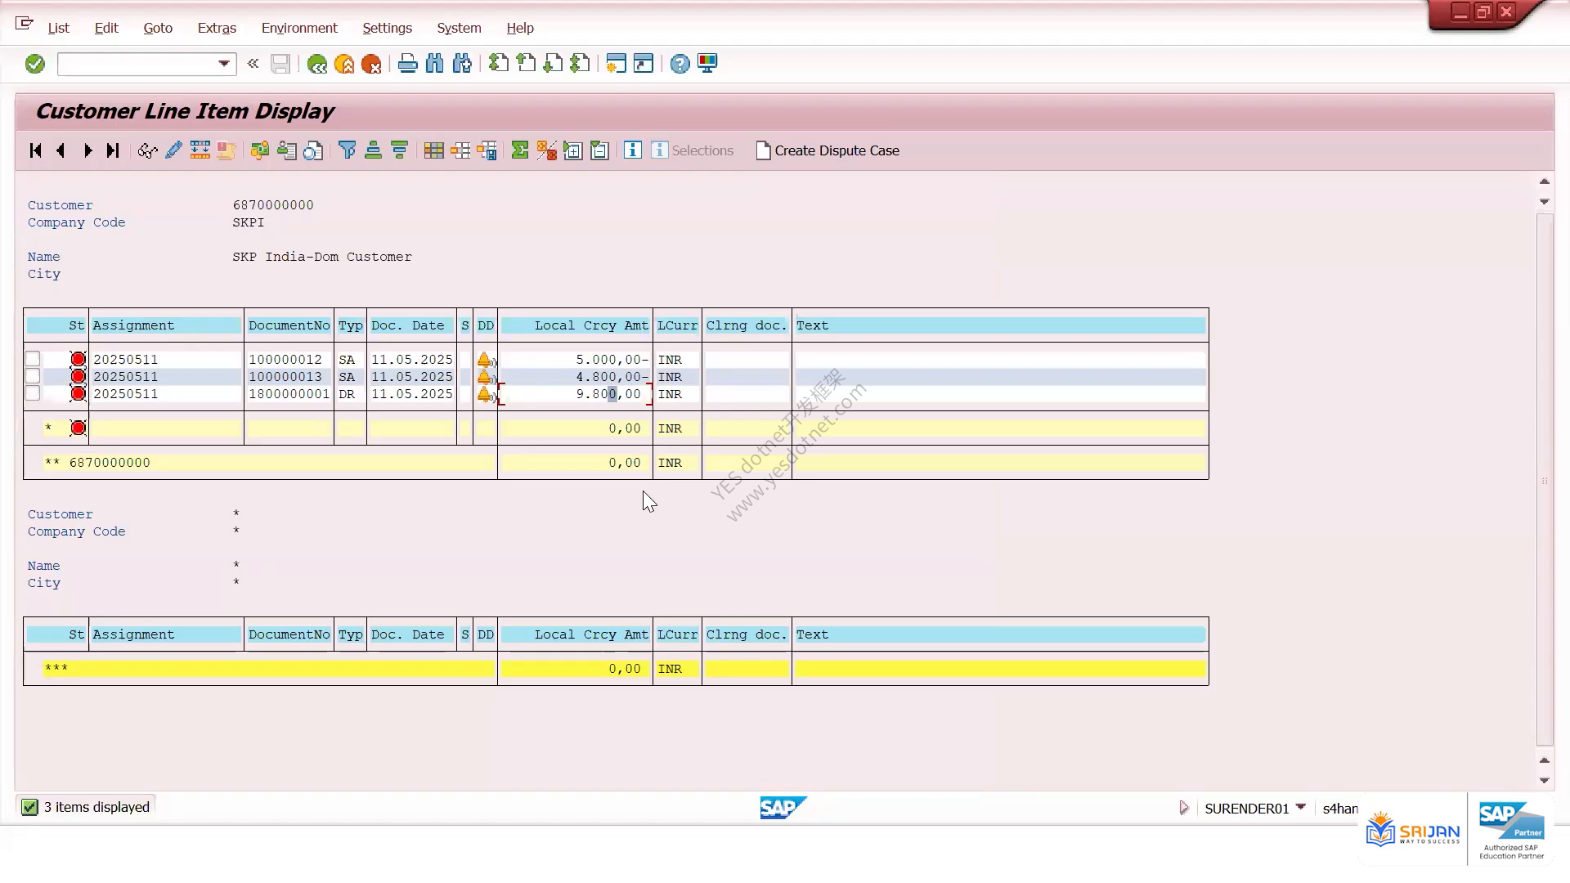Click the Display Document glasses icon
Image resolution: width=1570 pixels, height=883 pixels.
[x=147, y=150]
